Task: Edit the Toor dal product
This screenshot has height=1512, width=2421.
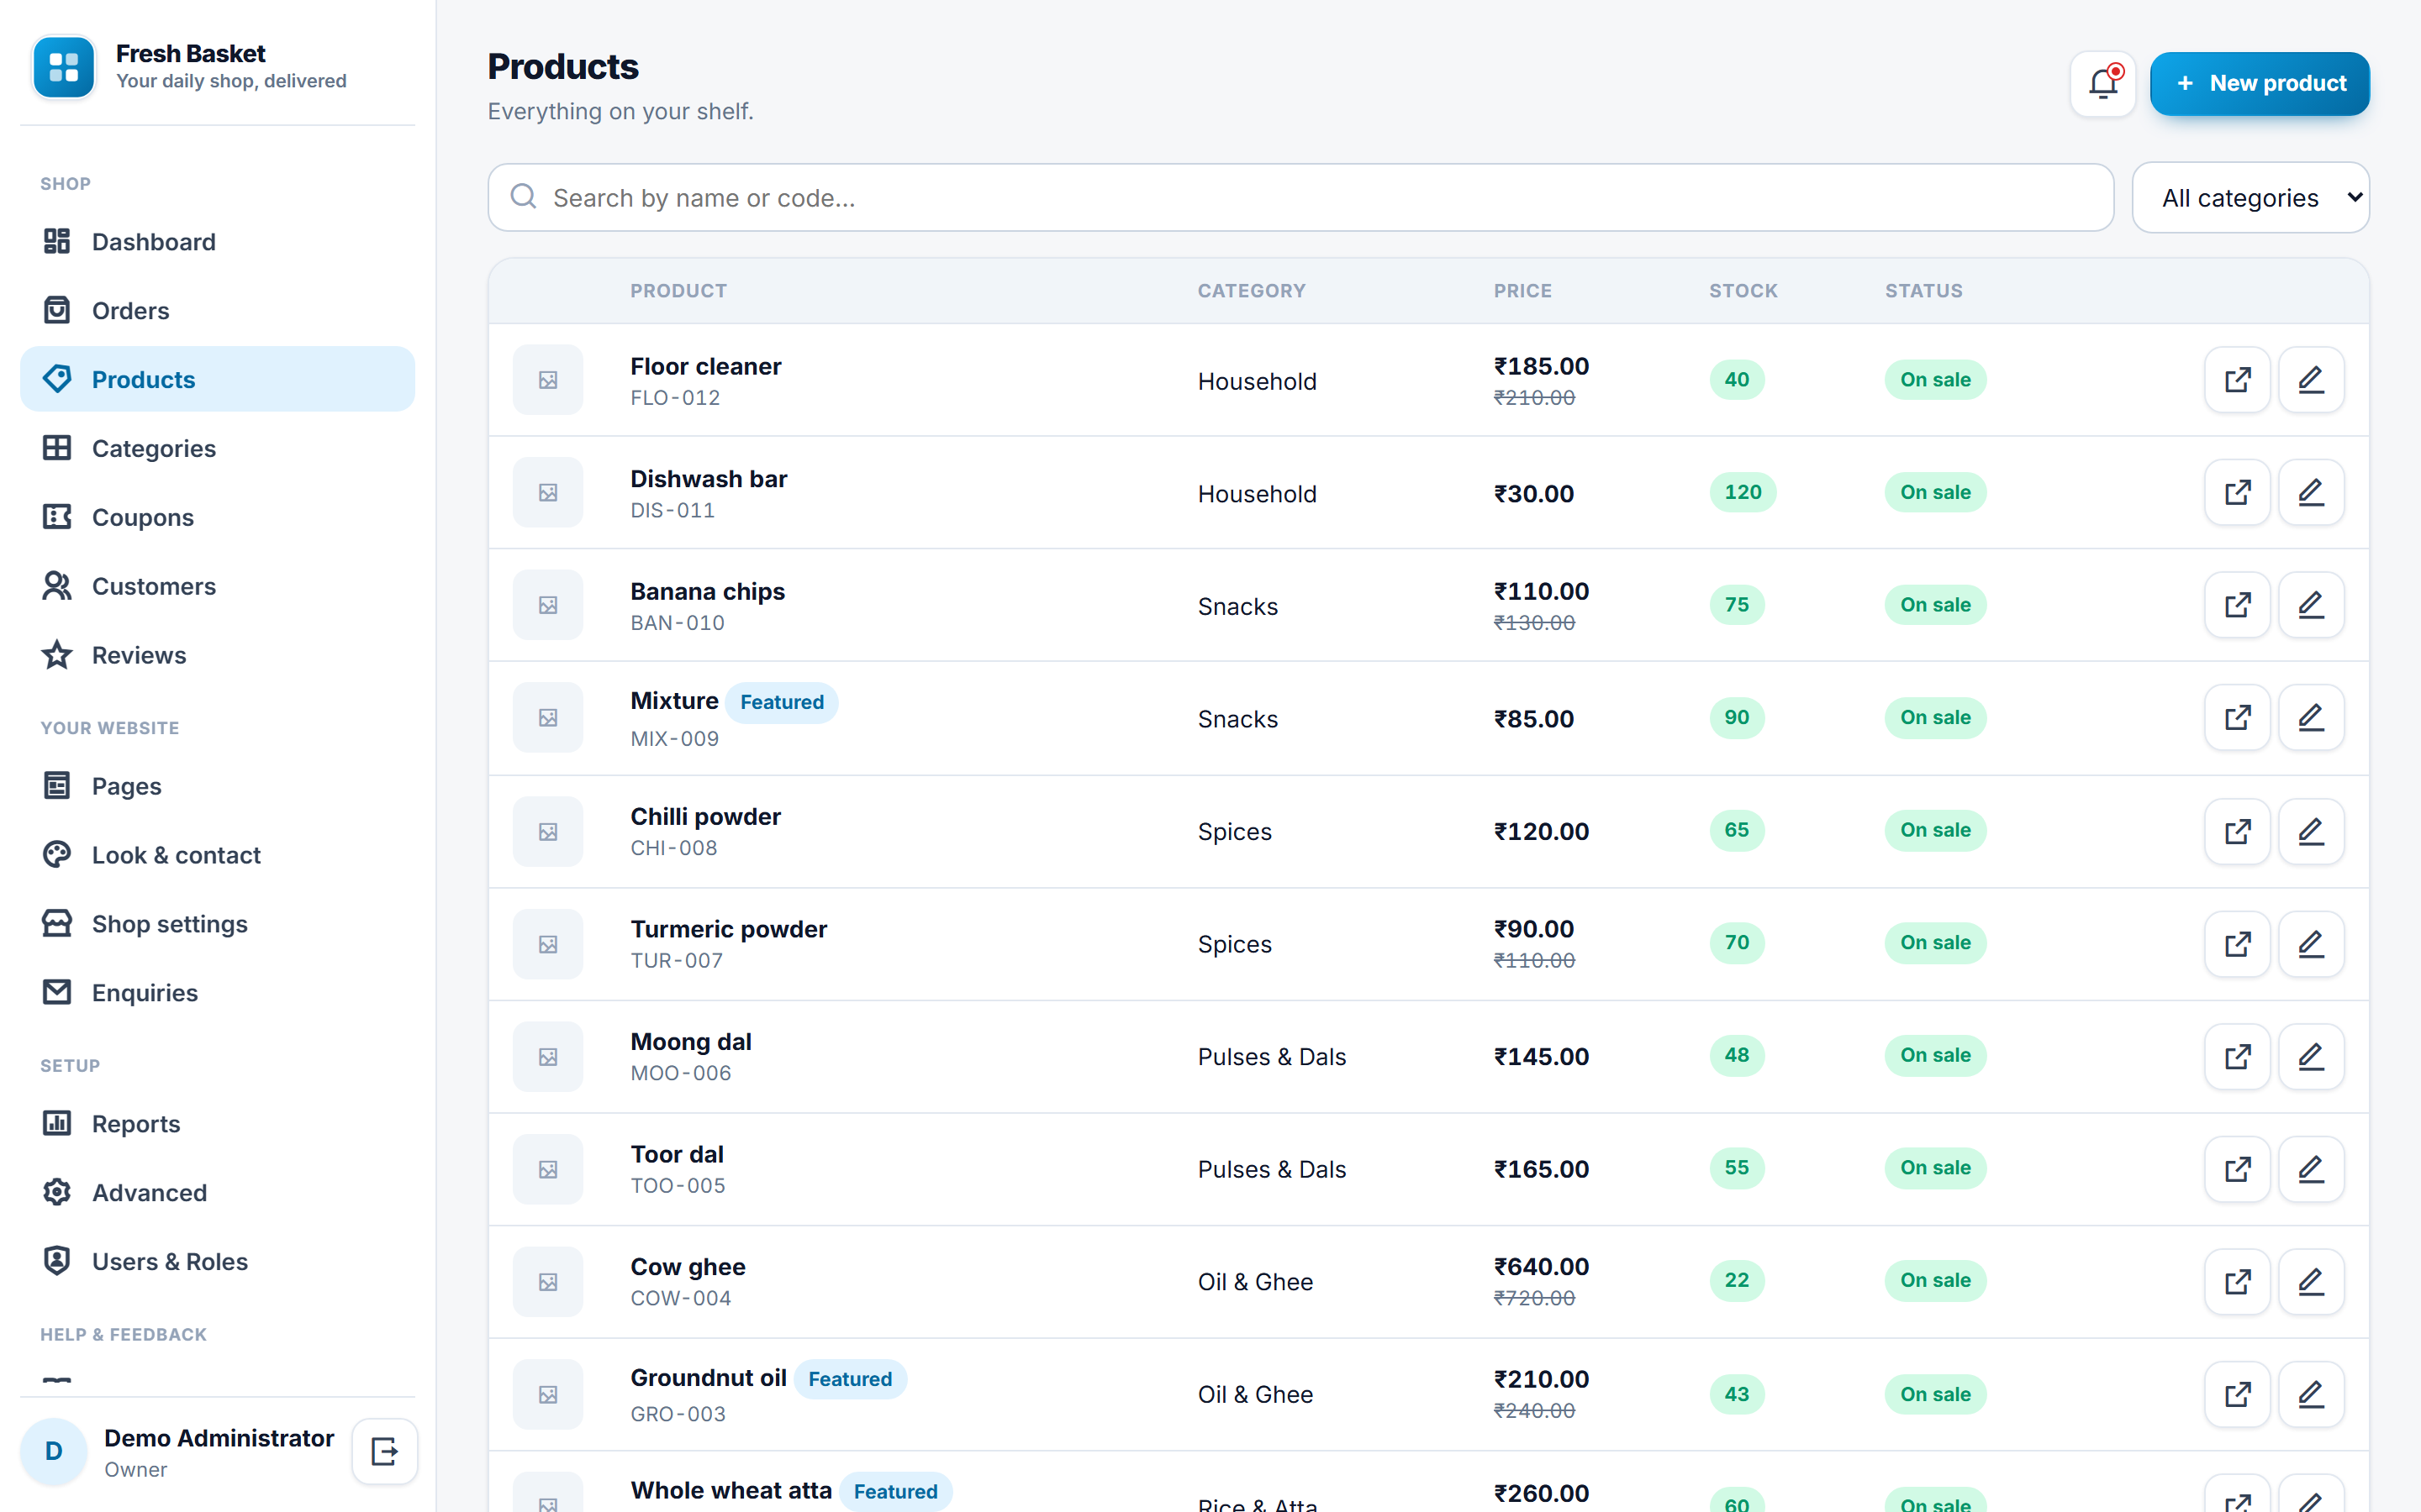Action: coord(2311,1169)
